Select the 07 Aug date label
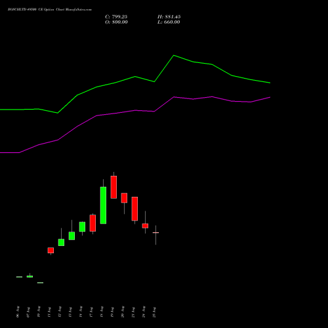This screenshot has width=328, height=328. (28, 312)
